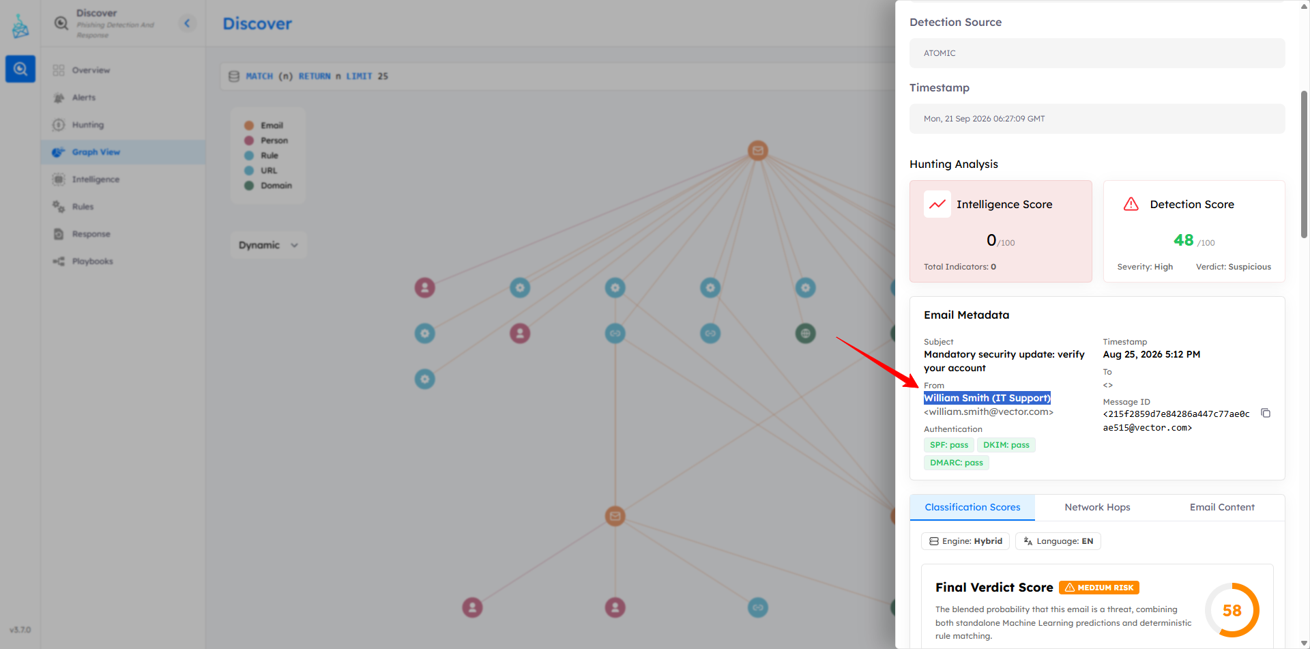Image resolution: width=1310 pixels, height=649 pixels.
Task: Click the william.smith@vector.com sender address
Action: tap(989, 412)
